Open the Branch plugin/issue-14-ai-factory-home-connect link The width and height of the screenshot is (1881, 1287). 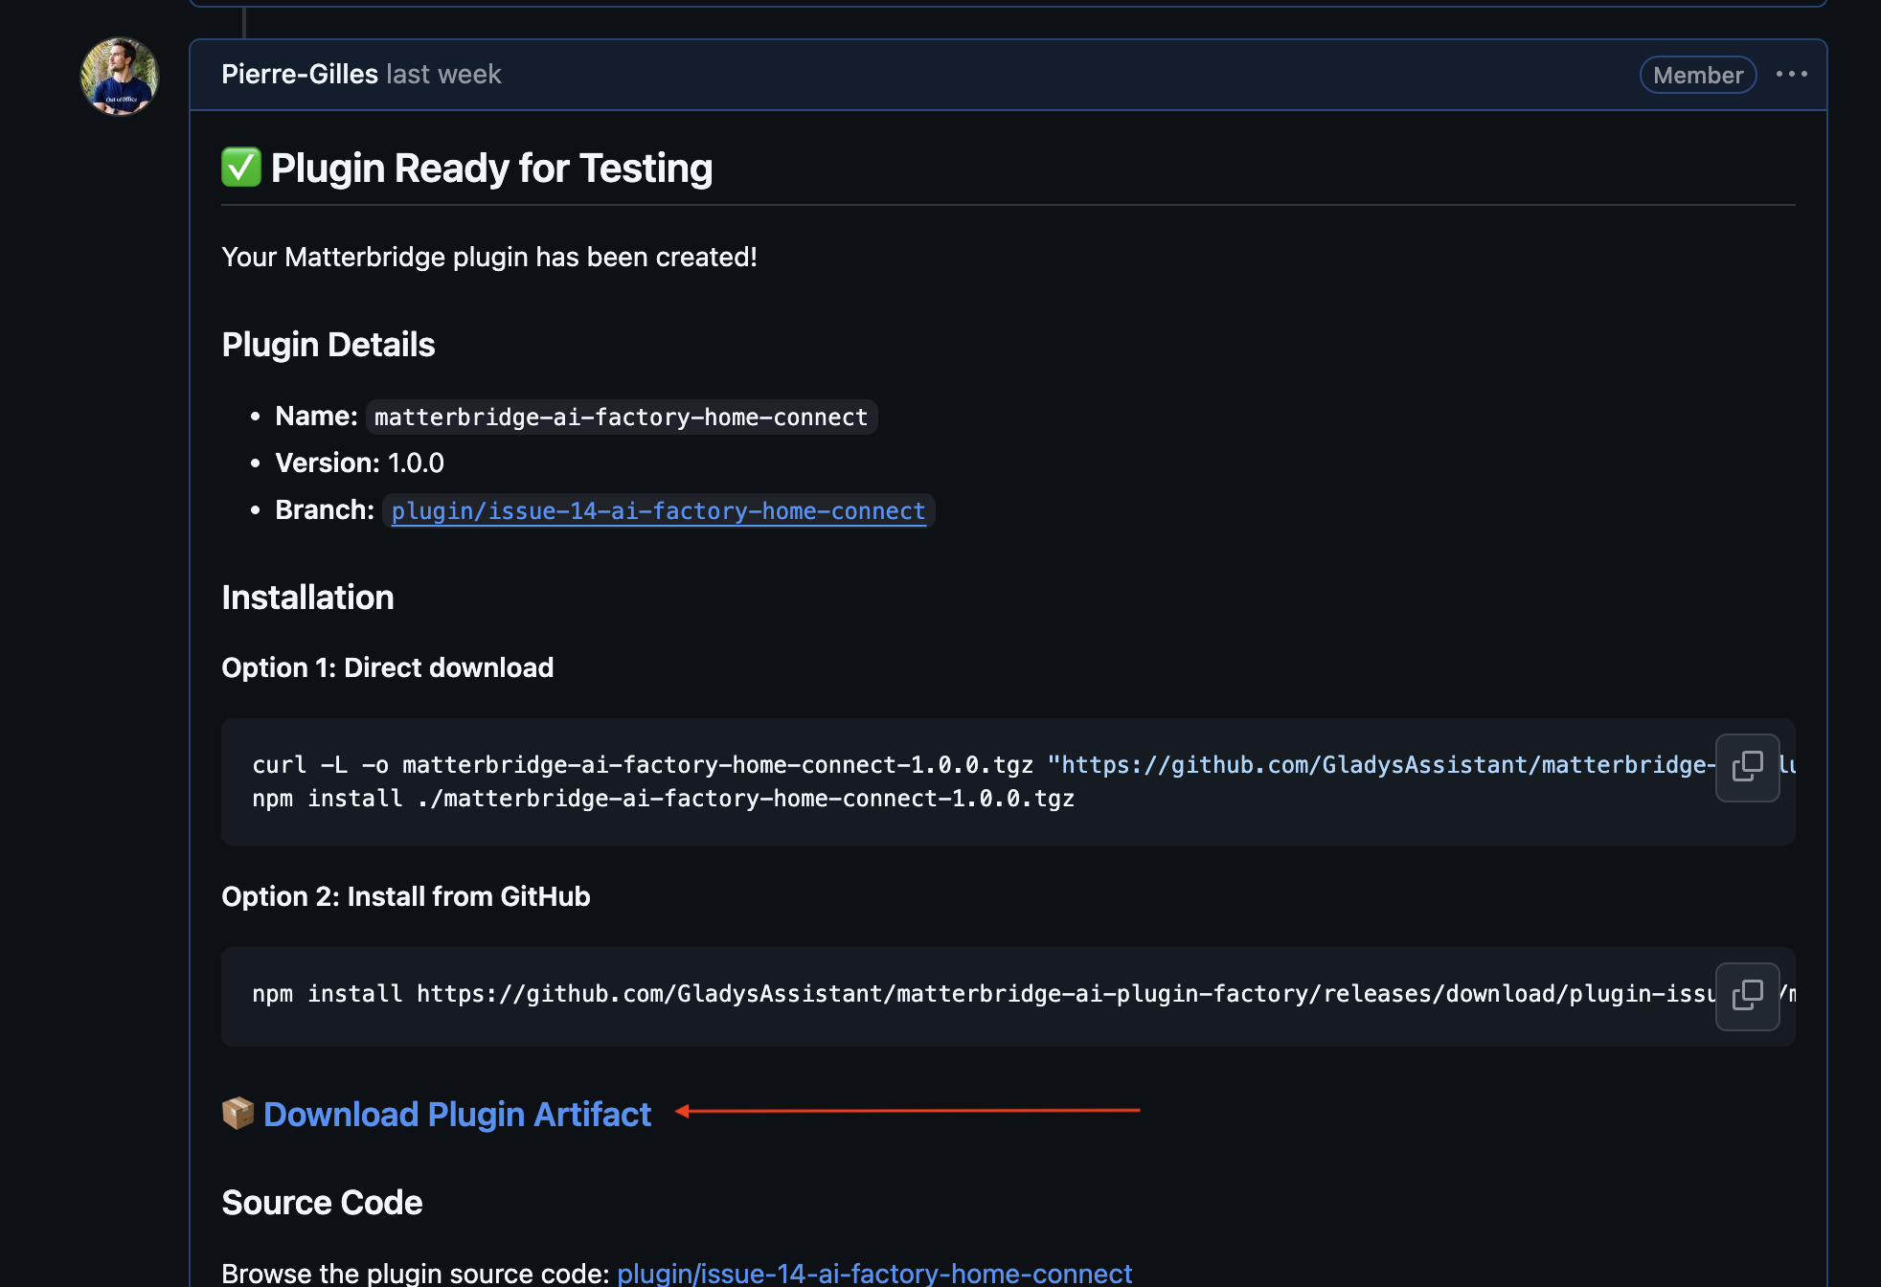point(658,510)
